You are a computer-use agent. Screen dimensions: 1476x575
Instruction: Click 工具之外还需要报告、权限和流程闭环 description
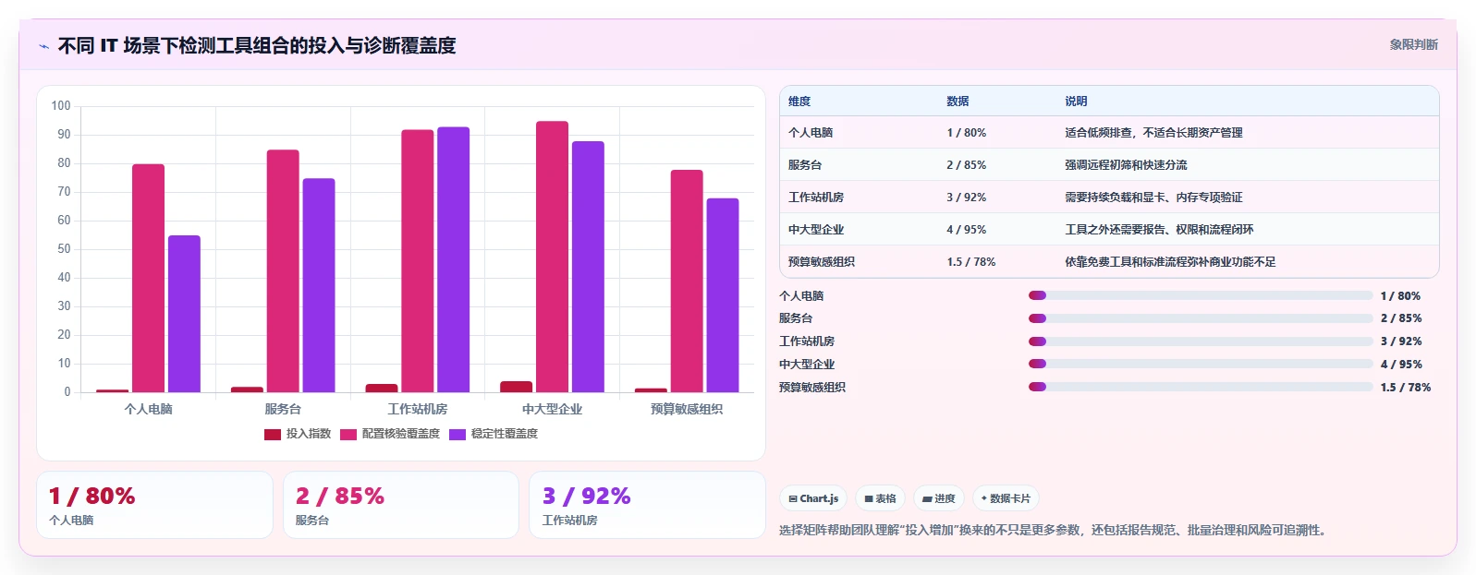(x=1159, y=230)
